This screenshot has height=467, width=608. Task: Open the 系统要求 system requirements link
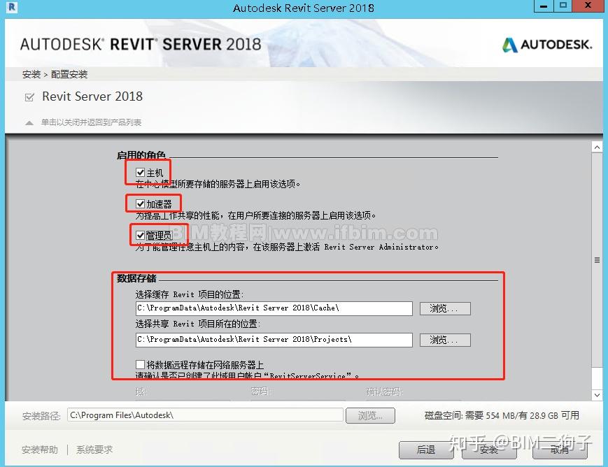click(x=93, y=451)
